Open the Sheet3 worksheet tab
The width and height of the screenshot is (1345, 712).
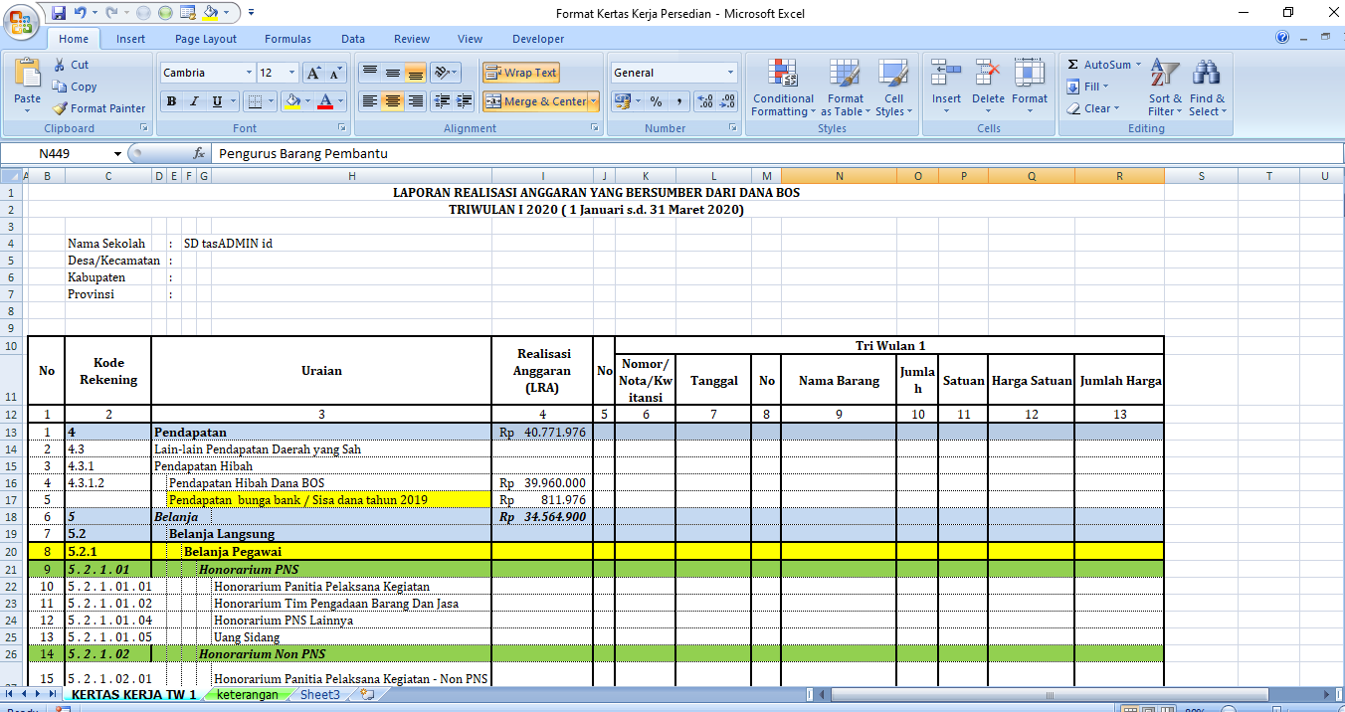pos(320,694)
